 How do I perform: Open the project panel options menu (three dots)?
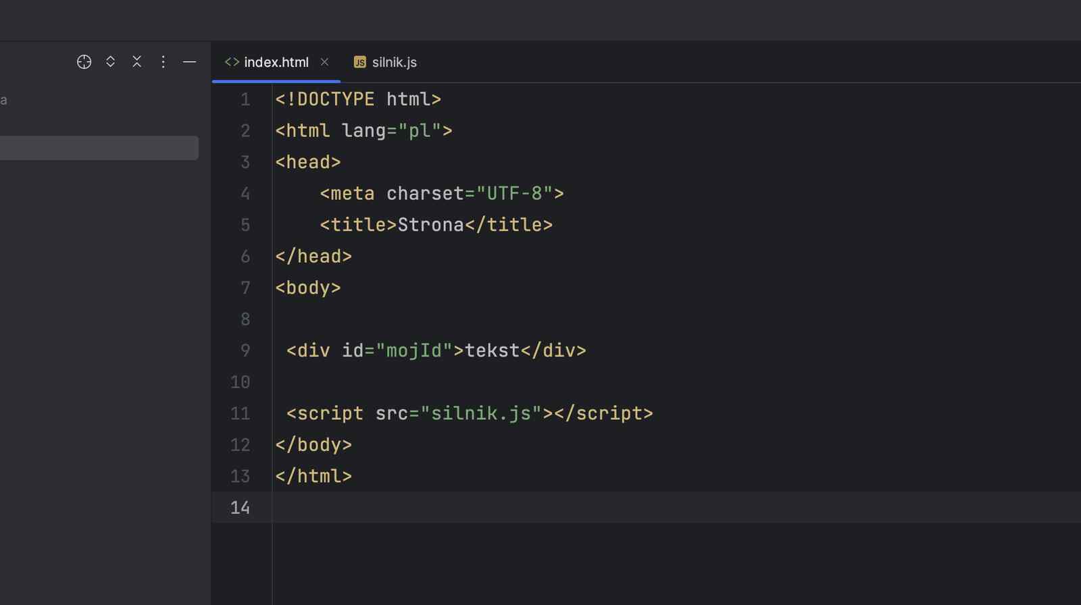163,62
